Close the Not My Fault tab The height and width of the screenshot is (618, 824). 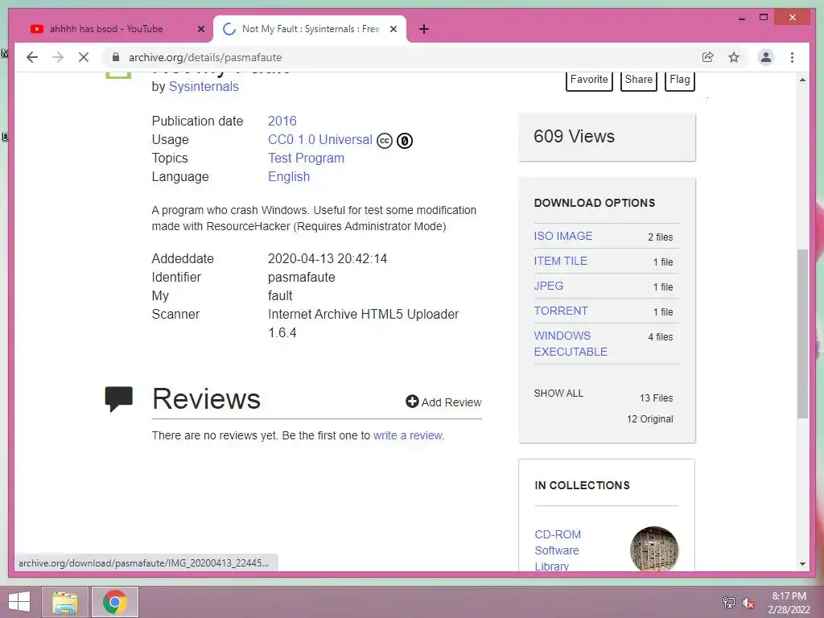tap(393, 30)
